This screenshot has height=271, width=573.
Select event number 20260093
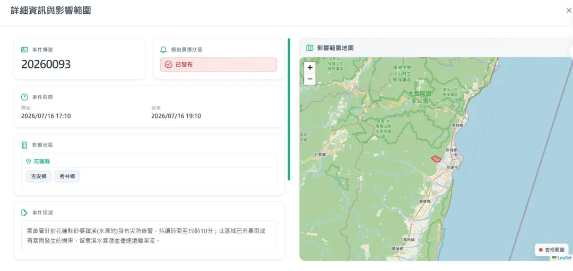[x=46, y=64]
